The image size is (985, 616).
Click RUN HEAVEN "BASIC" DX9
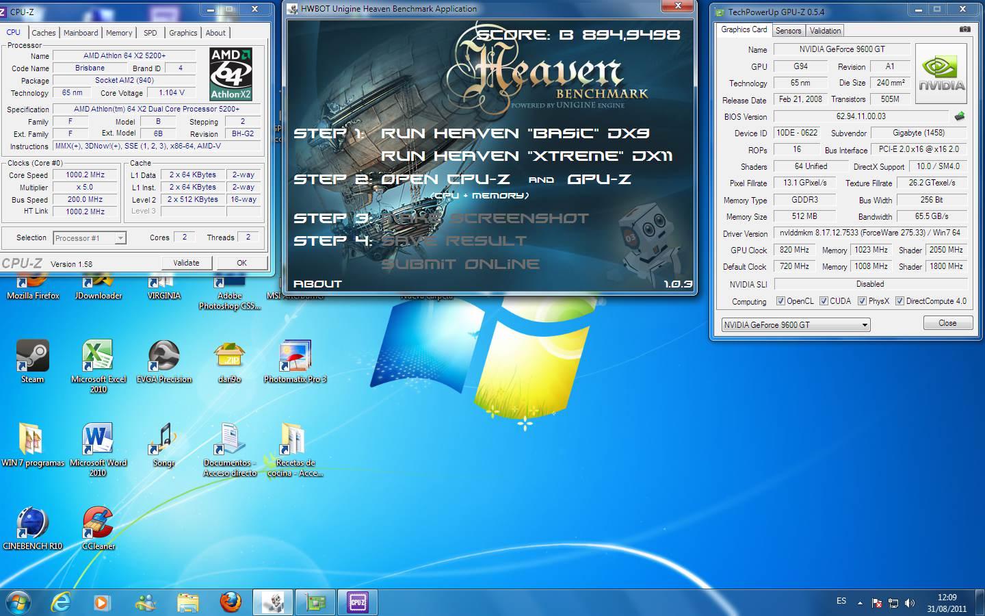pos(515,133)
